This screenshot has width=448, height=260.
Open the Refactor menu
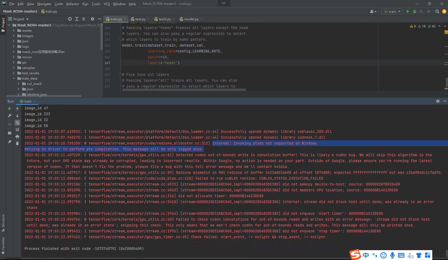(73, 4)
